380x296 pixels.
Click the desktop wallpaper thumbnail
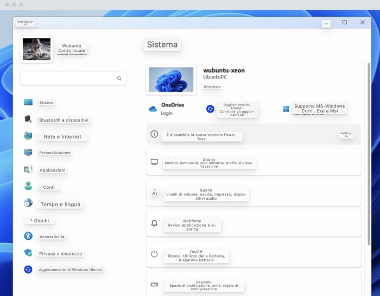pyautogui.click(x=171, y=80)
